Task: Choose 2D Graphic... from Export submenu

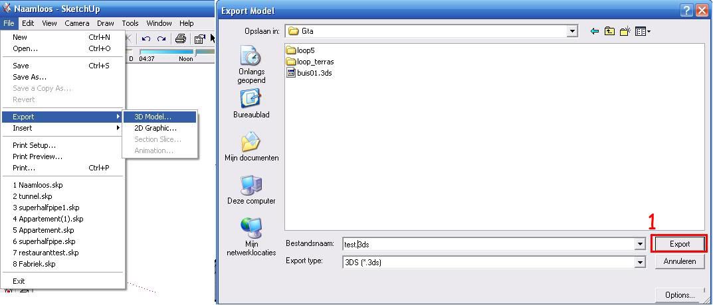Action: [159, 128]
